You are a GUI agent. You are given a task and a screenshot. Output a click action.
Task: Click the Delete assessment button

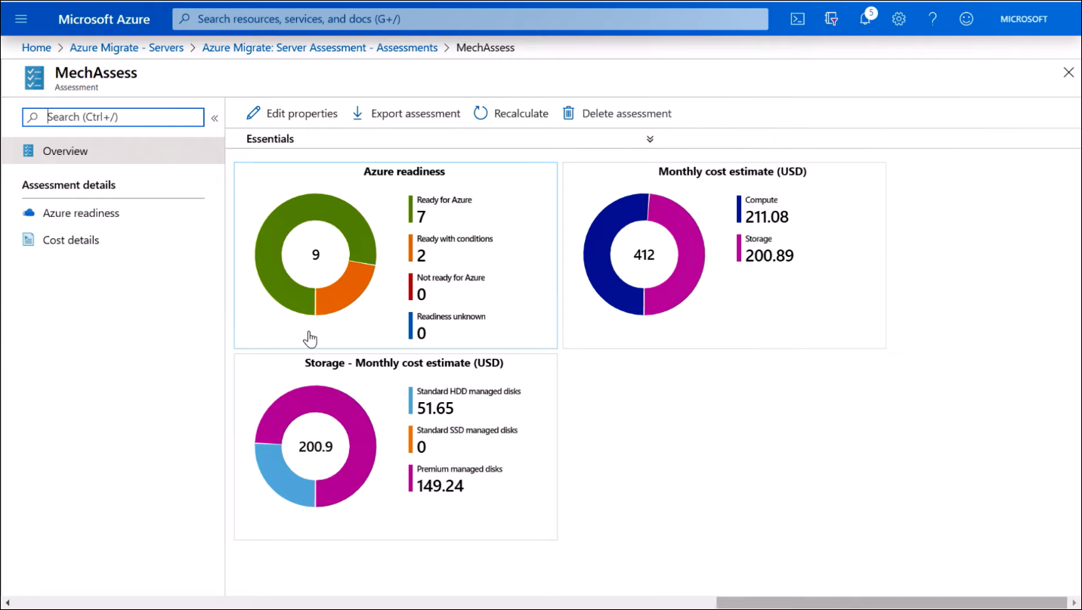tap(617, 113)
